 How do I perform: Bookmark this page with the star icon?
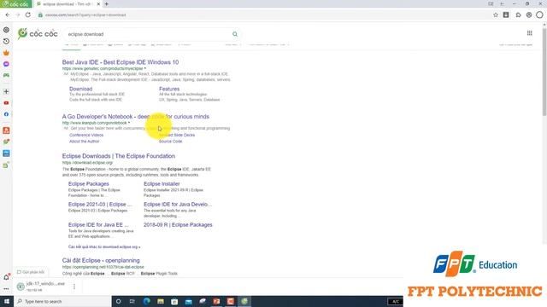[496, 15]
